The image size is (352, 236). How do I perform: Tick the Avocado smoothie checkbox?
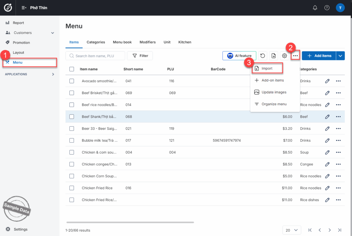pyautogui.click(x=71, y=81)
